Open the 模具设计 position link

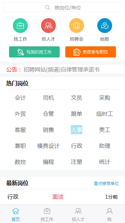[x=49, y=146]
